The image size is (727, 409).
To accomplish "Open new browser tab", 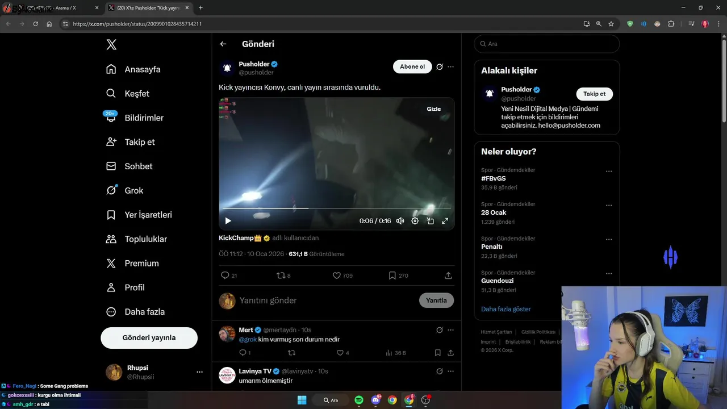I will pos(200,8).
